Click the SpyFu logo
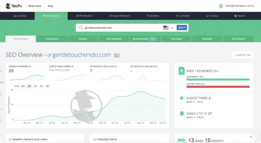Image resolution: width=261 pixels, height=143 pixels. point(14,6)
